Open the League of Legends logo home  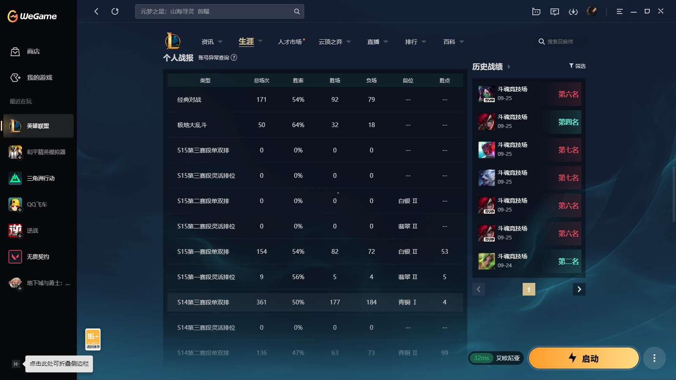[x=173, y=41]
